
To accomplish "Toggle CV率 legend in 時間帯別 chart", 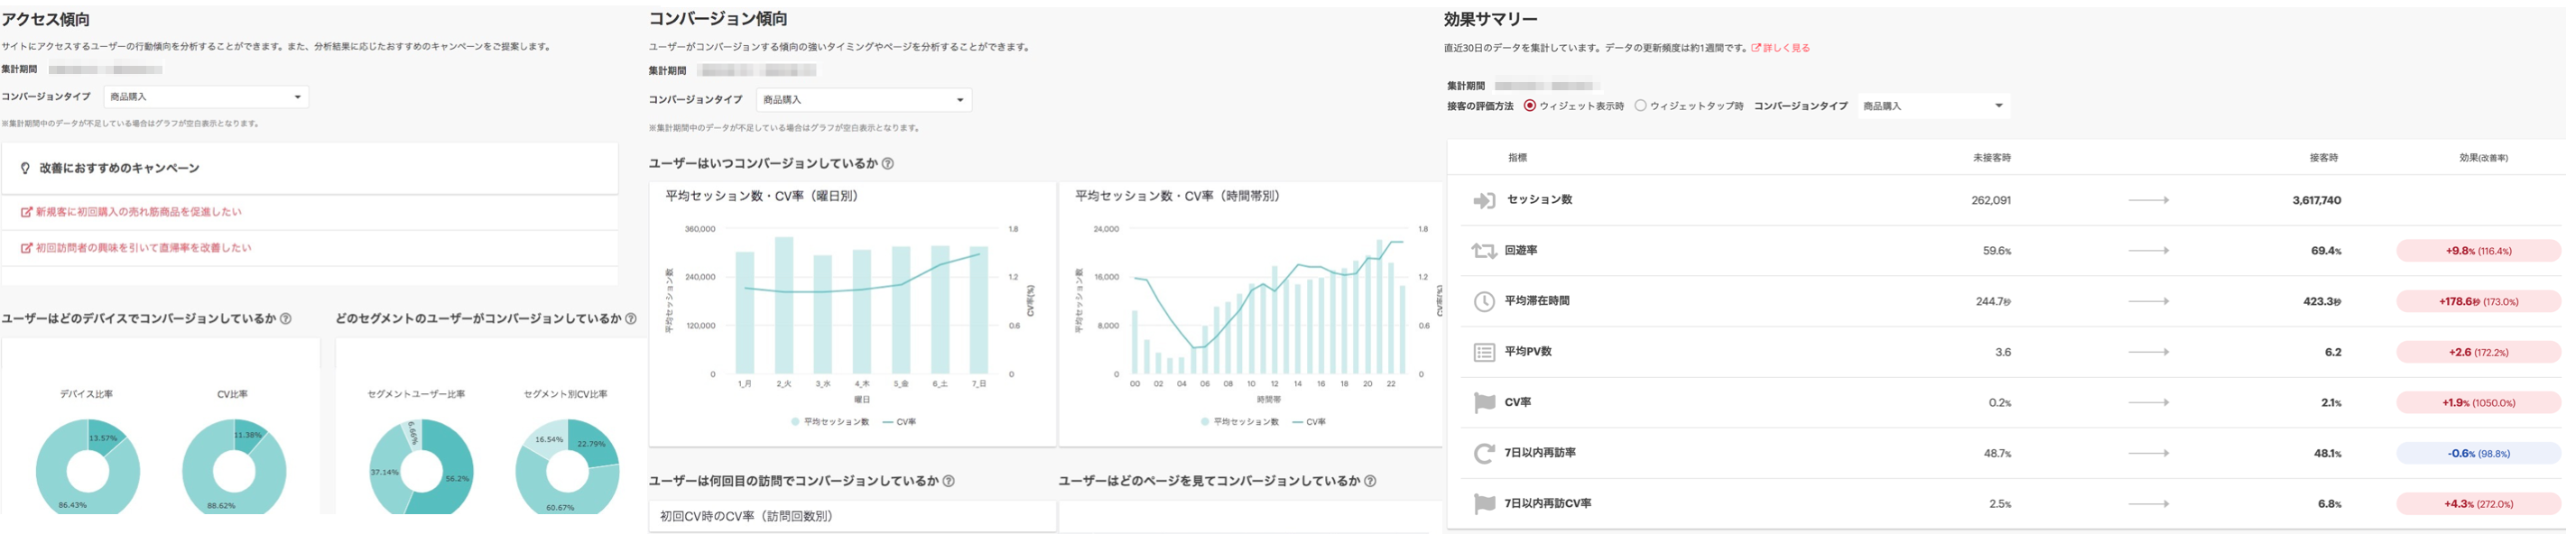I will (1309, 422).
